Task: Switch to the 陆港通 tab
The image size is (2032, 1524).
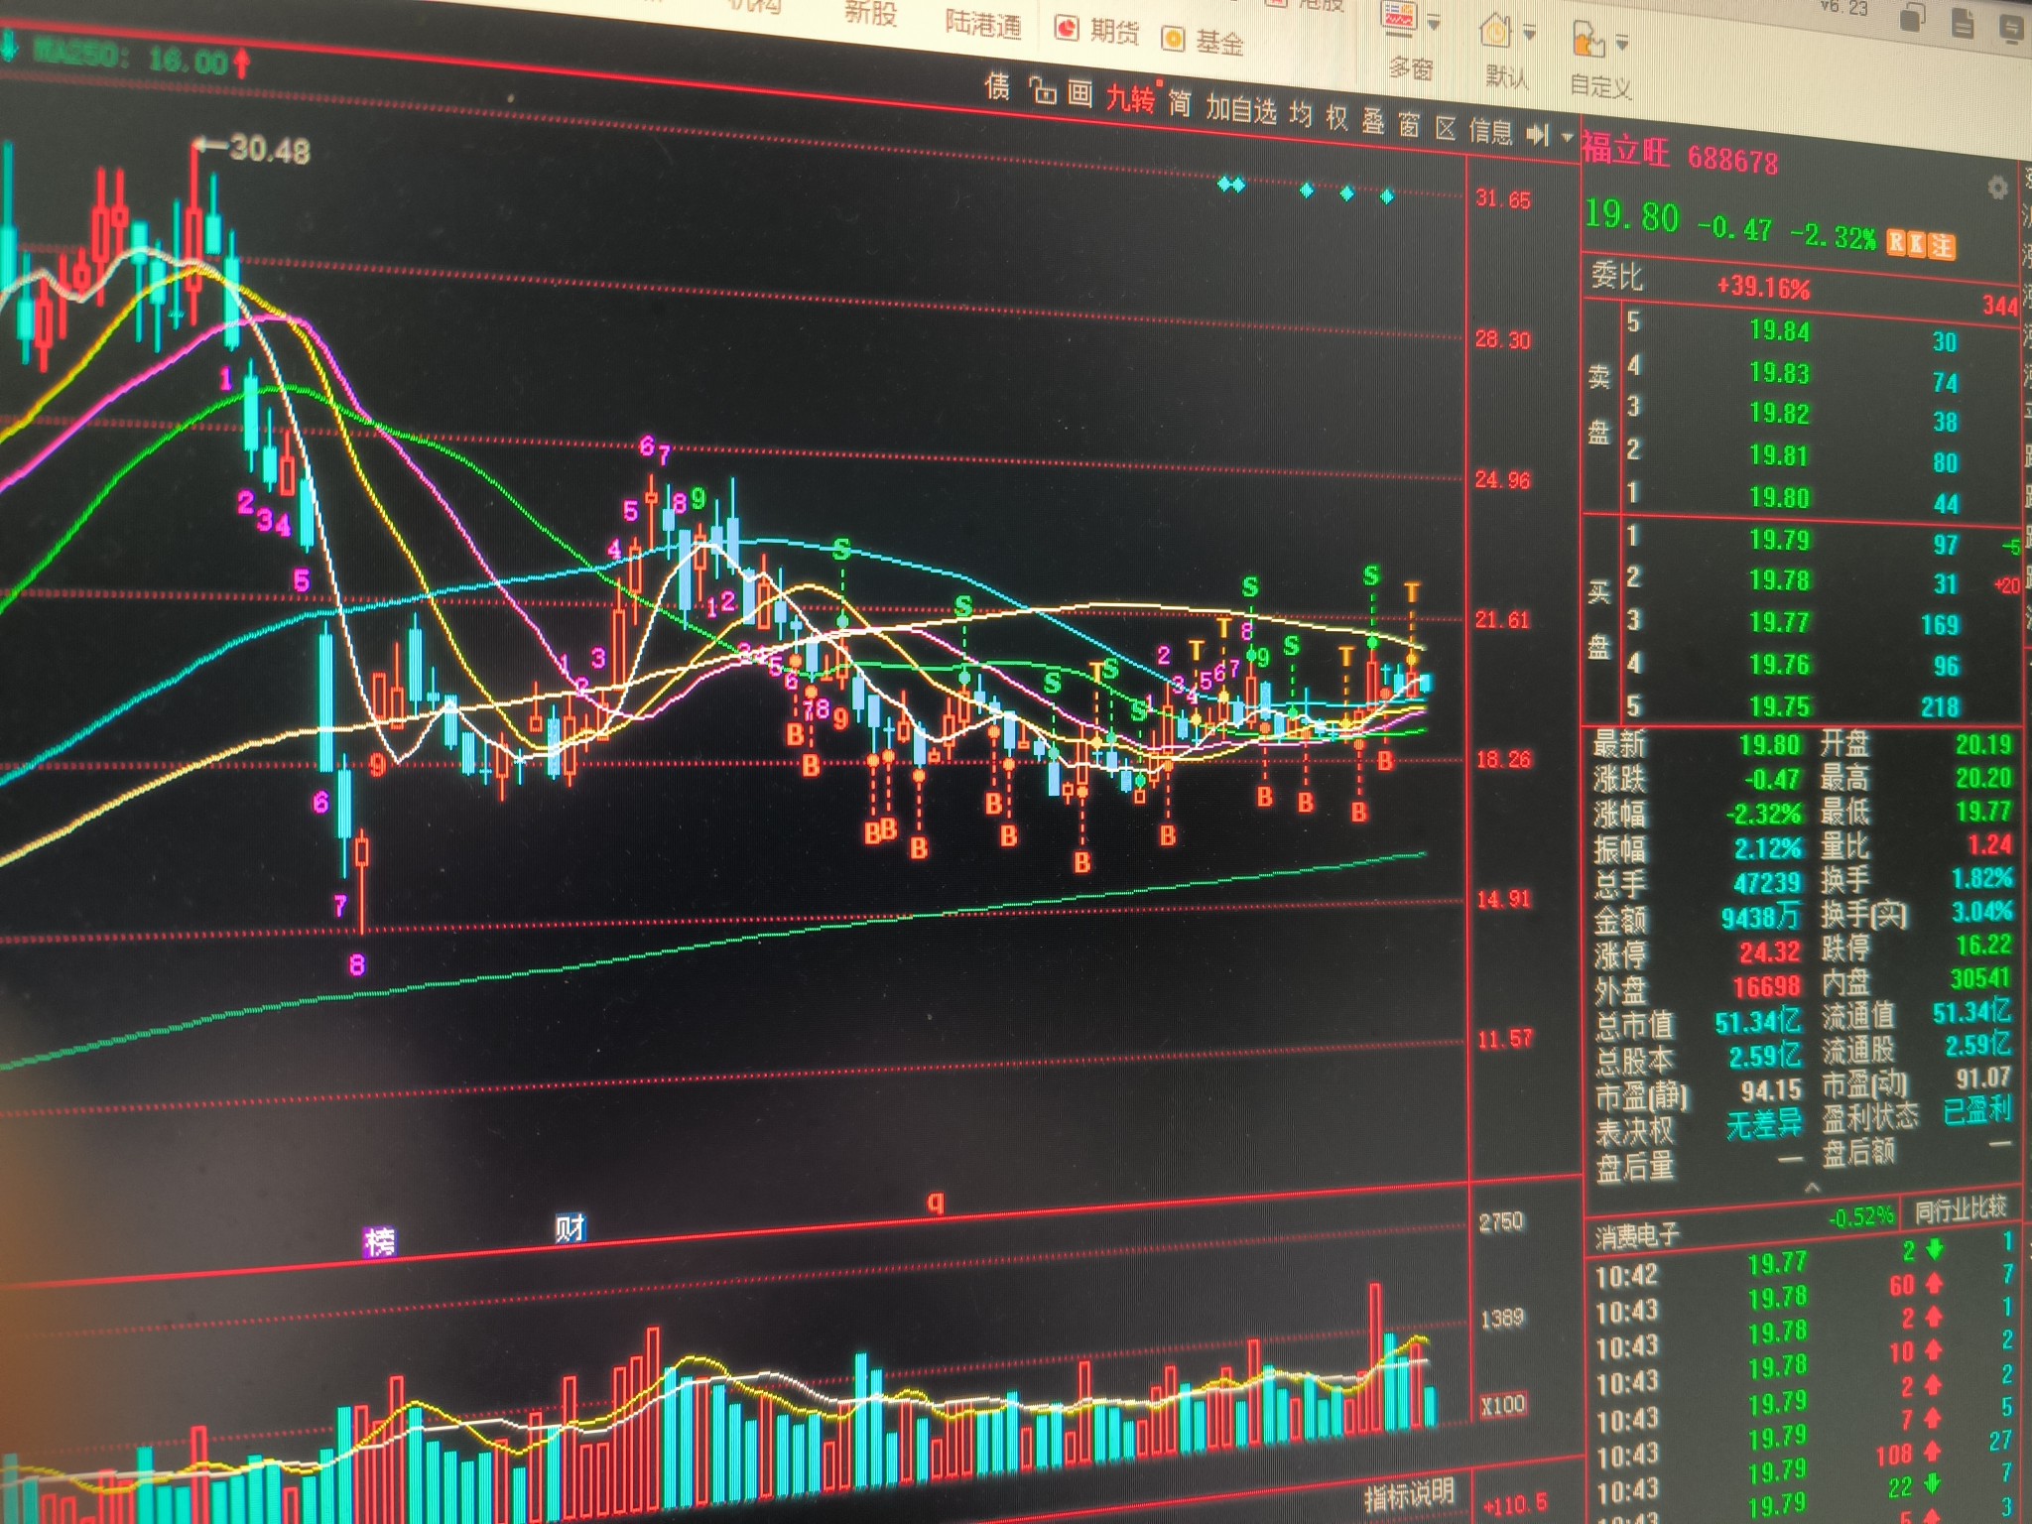Action: click(982, 23)
